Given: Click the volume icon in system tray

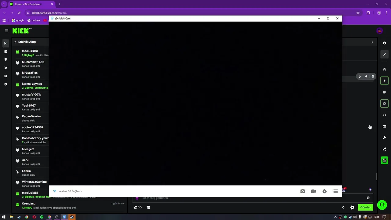Looking at the screenshot, I should [355, 217].
